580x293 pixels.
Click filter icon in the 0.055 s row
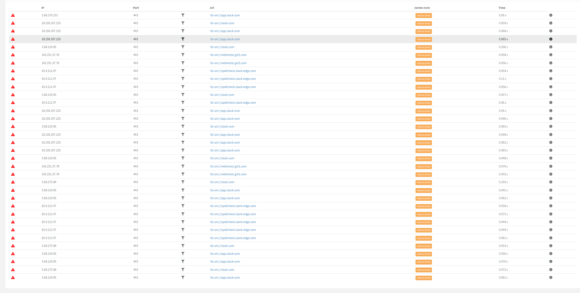(183, 174)
